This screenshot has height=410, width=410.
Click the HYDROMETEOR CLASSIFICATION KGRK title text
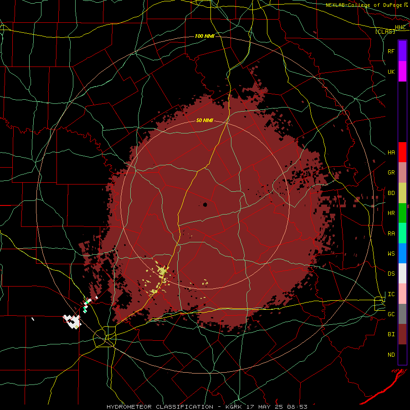point(207,407)
